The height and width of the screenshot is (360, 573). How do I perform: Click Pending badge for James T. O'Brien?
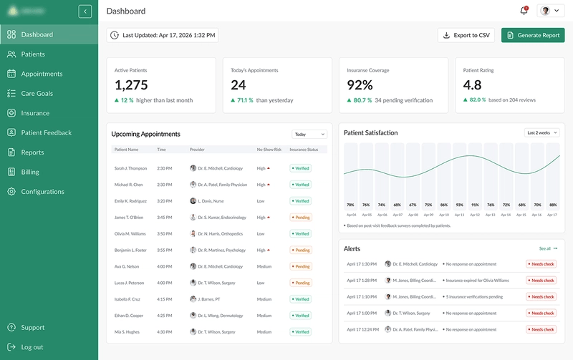point(300,218)
